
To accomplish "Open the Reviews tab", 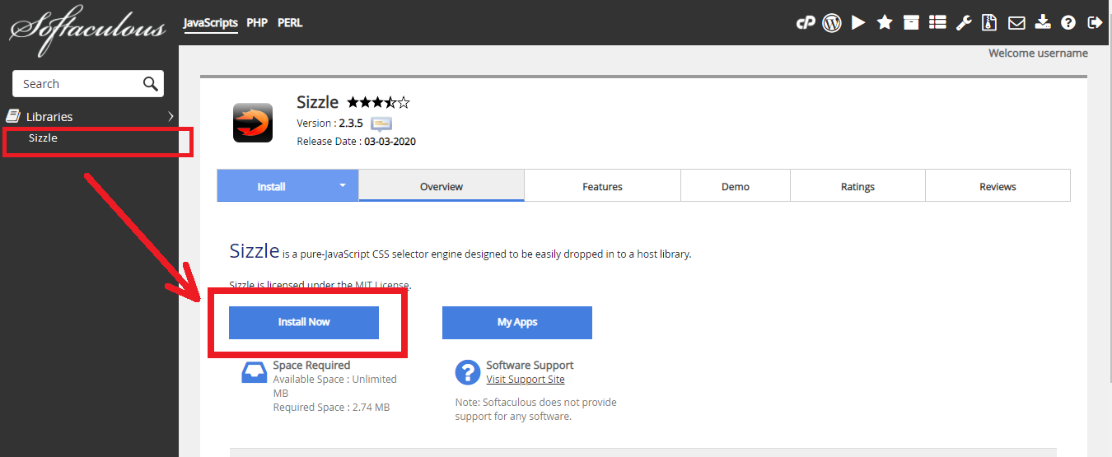I will (x=998, y=187).
